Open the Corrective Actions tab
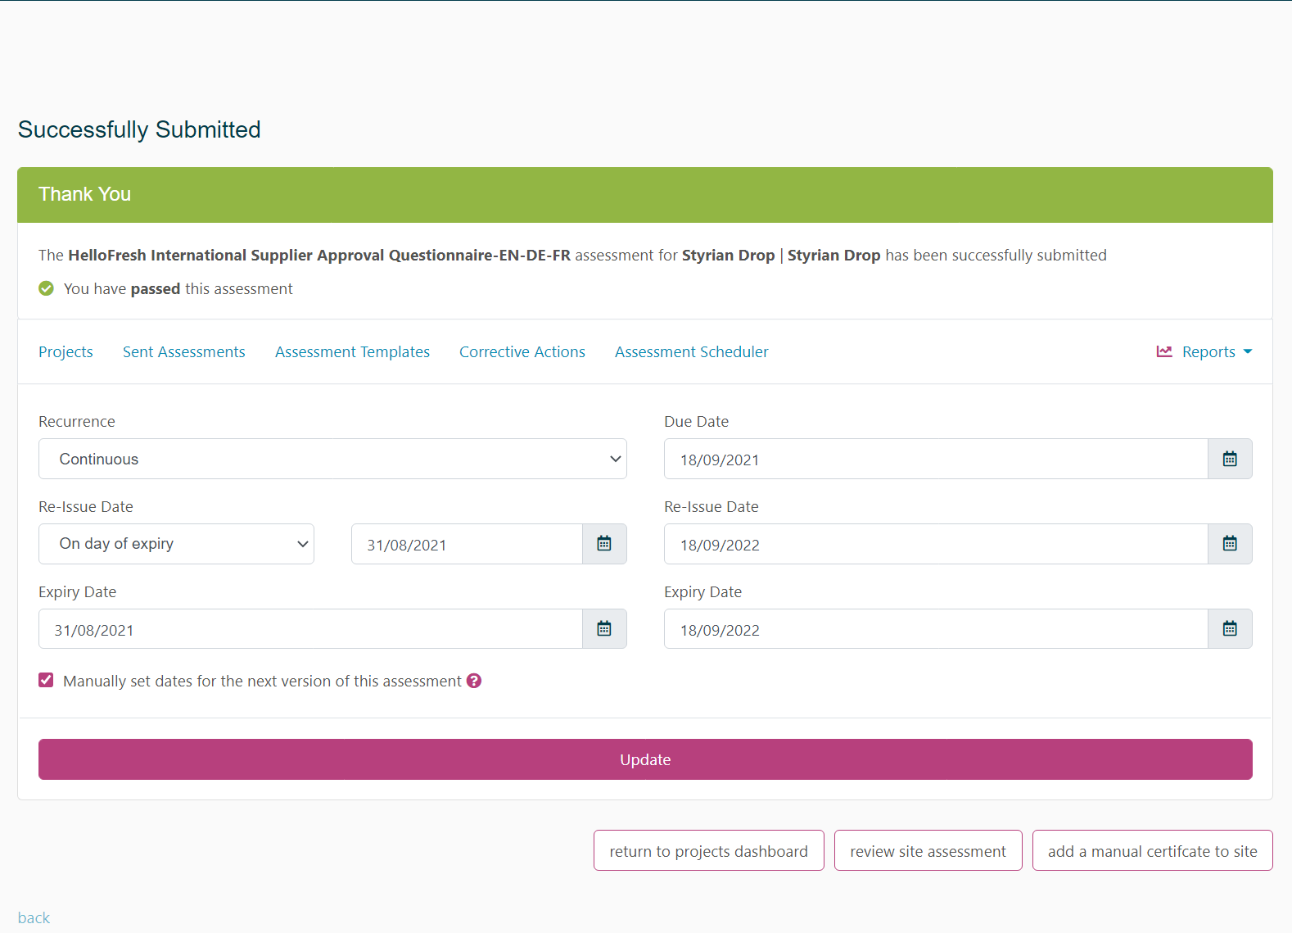This screenshot has height=933, width=1292. 522,351
